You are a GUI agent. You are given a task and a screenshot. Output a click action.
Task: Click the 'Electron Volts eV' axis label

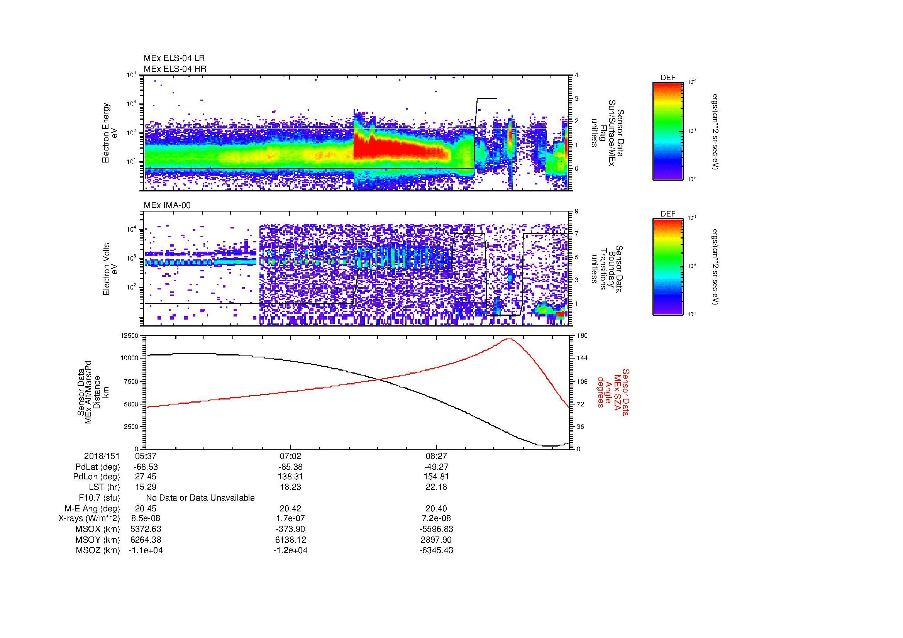pos(110,269)
